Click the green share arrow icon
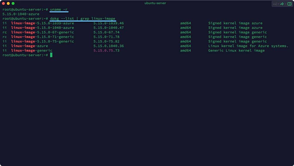294x166 pixels. tap(282, 4)
